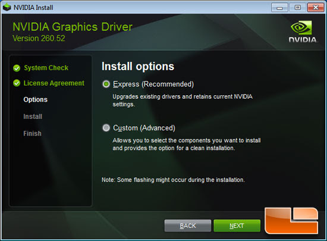327x241 pixels.
Task: Maximize the NVIDIA Install window
Action: [x=298, y=8]
